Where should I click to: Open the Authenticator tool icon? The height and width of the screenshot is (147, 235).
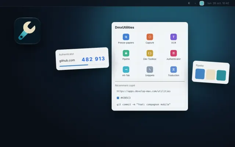174,53
